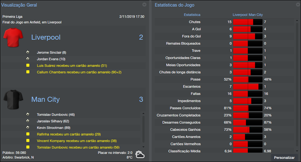The image size is (301, 162).
Task: Click goal ball icon beside Jerome Sinclair
Action: pos(28,53)
